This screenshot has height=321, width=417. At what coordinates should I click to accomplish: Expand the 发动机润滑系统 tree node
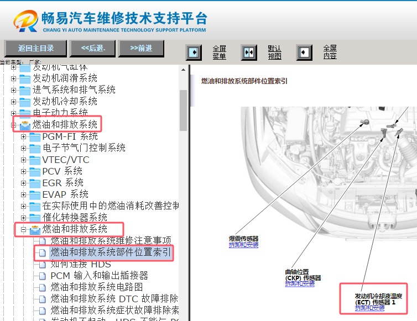(13, 78)
